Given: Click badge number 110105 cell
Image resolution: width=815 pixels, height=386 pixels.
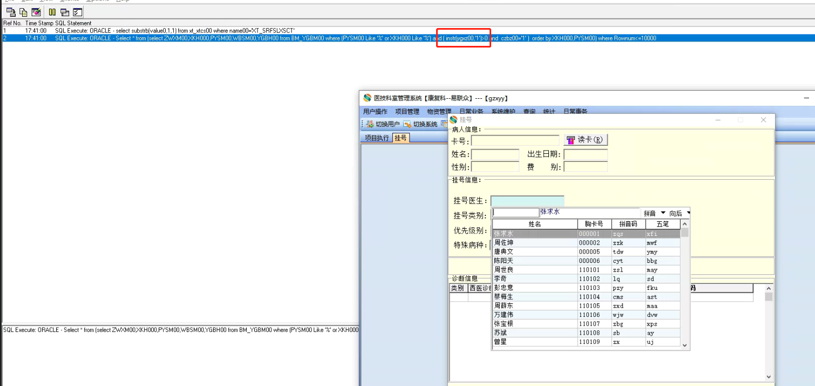Looking at the screenshot, I should pyautogui.click(x=594, y=306).
